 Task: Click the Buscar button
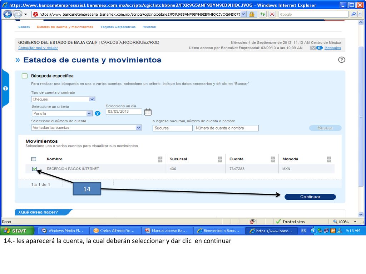(325, 128)
